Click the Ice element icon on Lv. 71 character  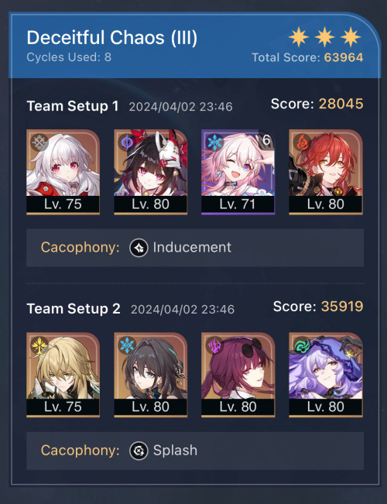(214, 142)
